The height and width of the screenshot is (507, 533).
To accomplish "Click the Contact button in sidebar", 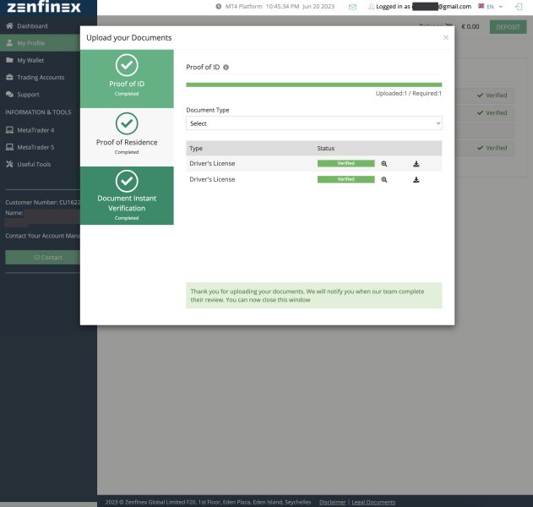I will tap(43, 258).
